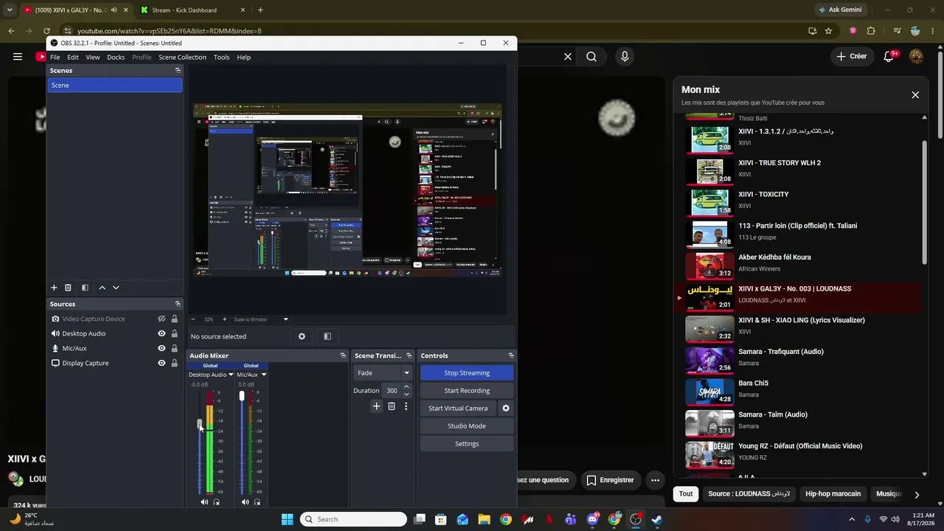The image size is (944, 531).
Task: Toggle lock on Video Capture Device source
Action: tap(174, 319)
